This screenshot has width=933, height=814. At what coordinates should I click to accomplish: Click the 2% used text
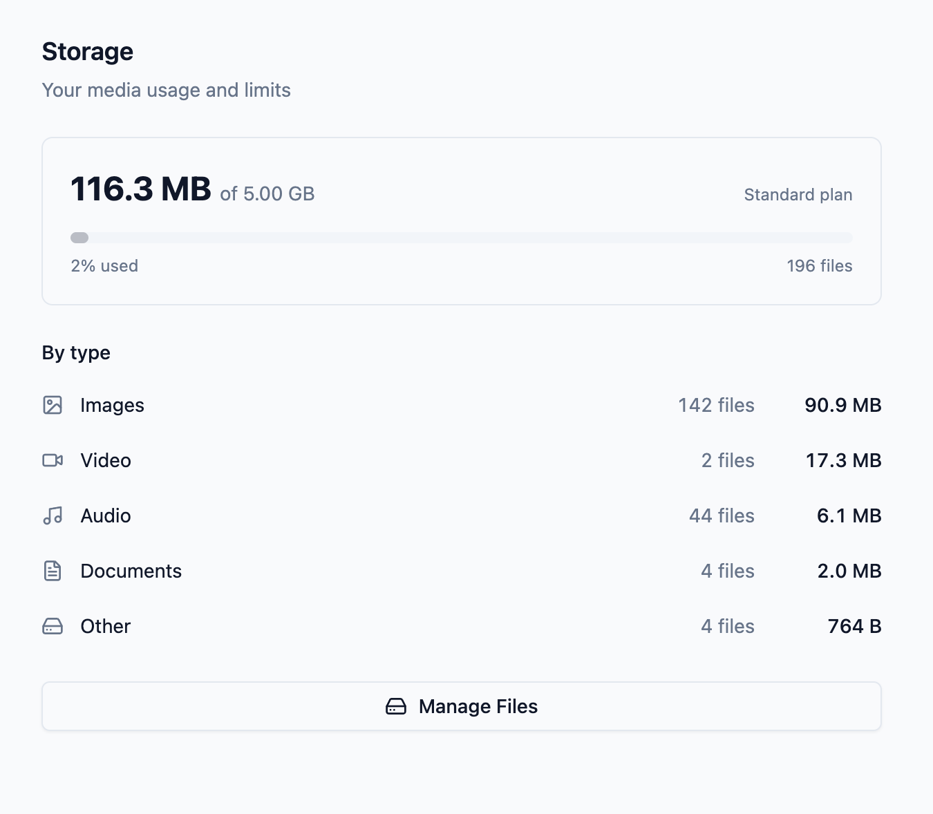pos(104,266)
